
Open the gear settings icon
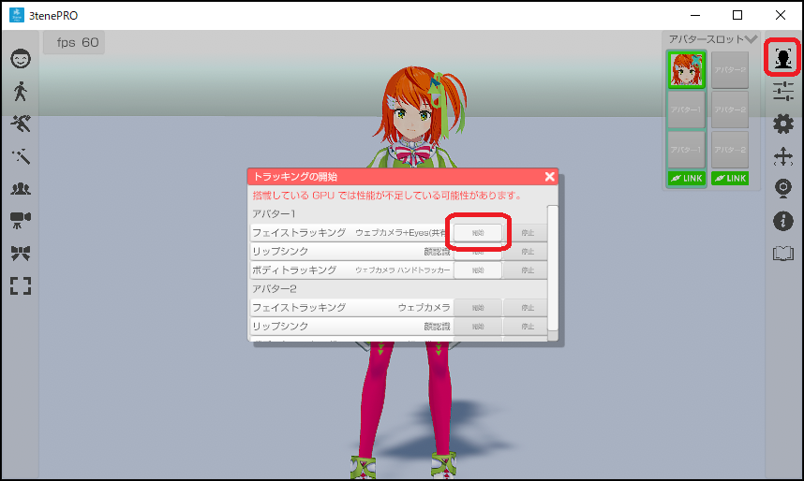click(x=783, y=124)
